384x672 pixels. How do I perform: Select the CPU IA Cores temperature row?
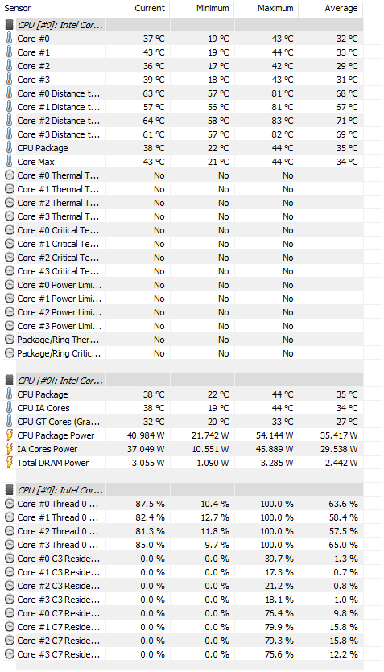(182, 408)
